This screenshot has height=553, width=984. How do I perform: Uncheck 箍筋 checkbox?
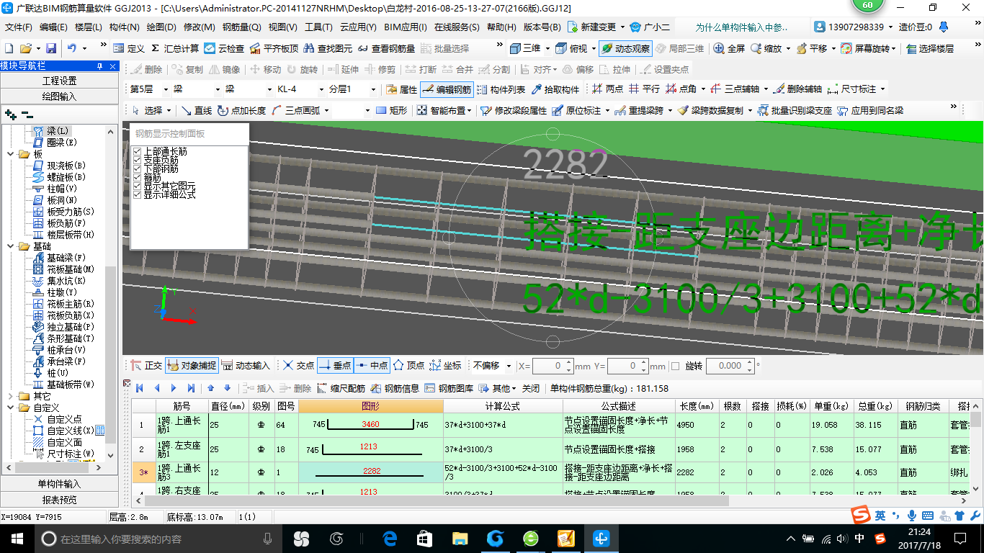pyautogui.click(x=137, y=177)
